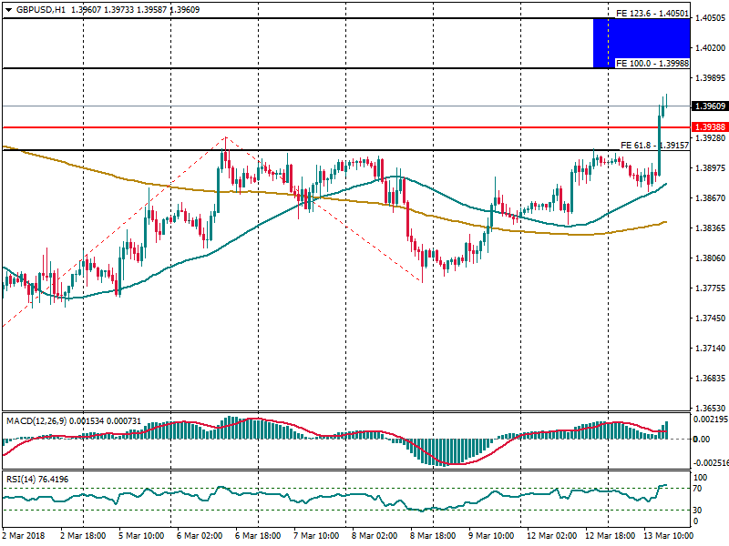Click the triangle arrow beside GBPUSD,H1
Screen dimensions: 729x546
click(x=8, y=9)
